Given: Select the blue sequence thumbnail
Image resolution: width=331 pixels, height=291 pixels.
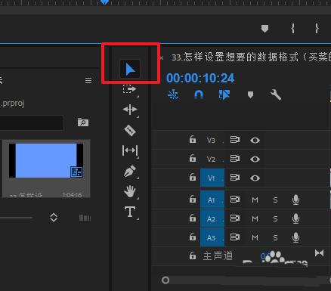Looking at the screenshot, I should (46, 160).
